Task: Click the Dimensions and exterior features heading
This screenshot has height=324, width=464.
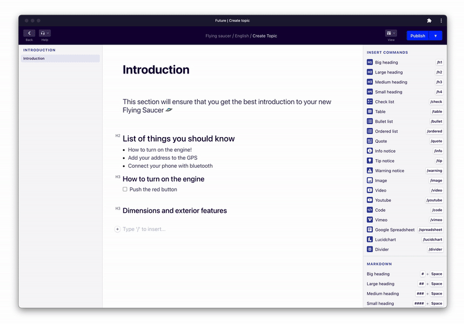Action: click(x=175, y=211)
